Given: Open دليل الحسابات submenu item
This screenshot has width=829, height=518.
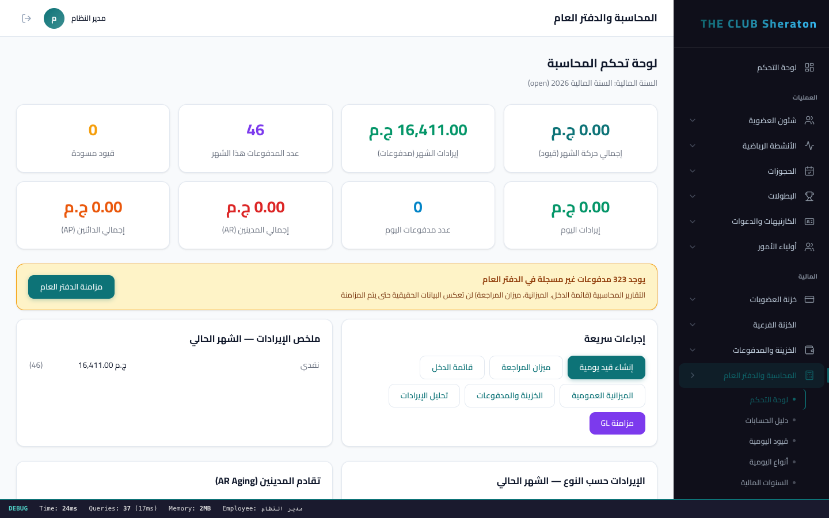Looking at the screenshot, I should pos(766,420).
